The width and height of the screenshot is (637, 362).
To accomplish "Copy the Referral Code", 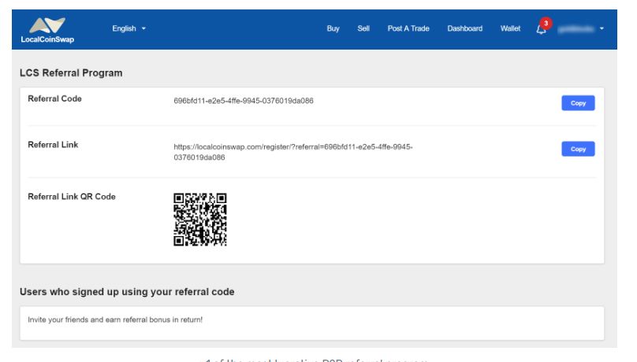I will pyautogui.click(x=578, y=103).
